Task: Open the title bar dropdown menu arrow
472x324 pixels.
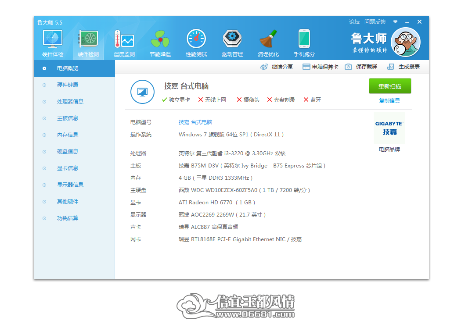Action: 395,21
